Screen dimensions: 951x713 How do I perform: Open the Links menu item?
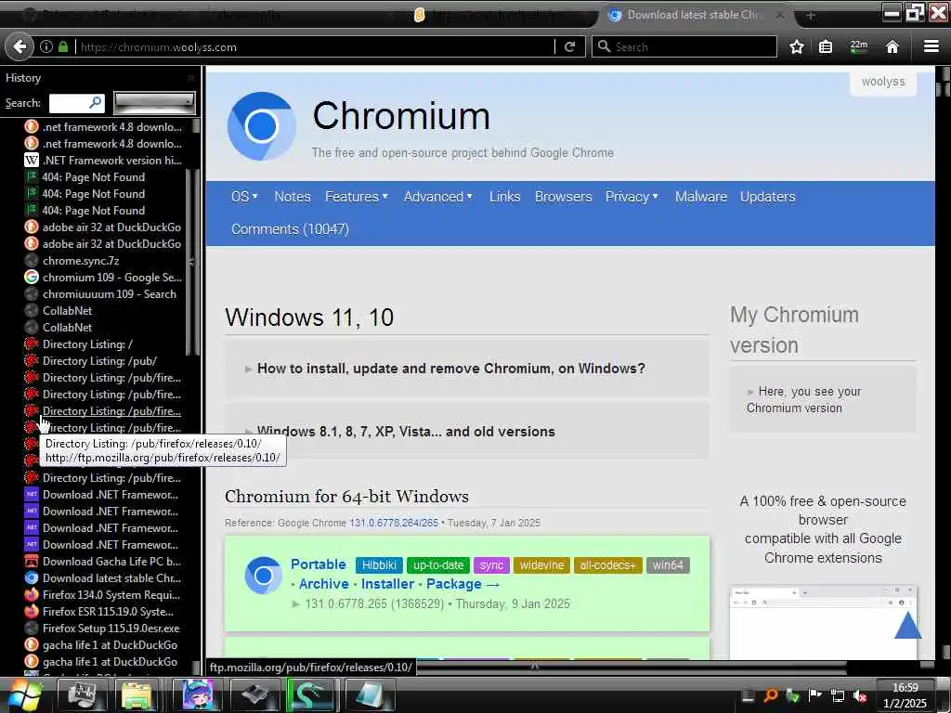504,197
